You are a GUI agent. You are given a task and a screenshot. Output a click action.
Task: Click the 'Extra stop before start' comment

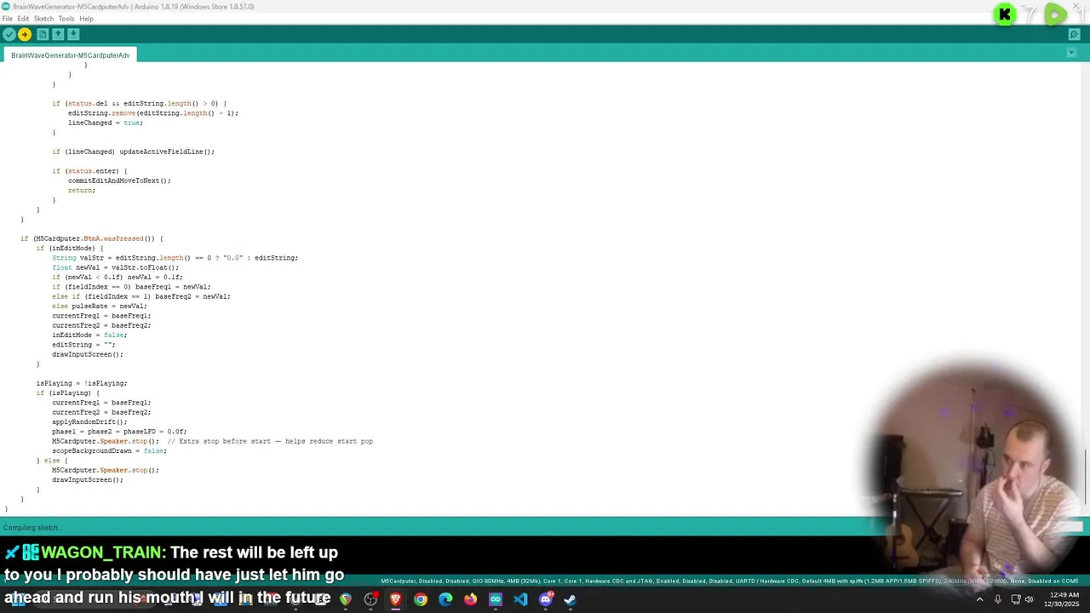tap(270, 441)
